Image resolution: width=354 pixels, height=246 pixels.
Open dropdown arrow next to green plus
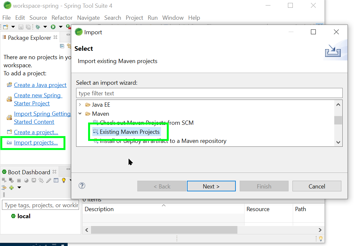tap(19, 187)
